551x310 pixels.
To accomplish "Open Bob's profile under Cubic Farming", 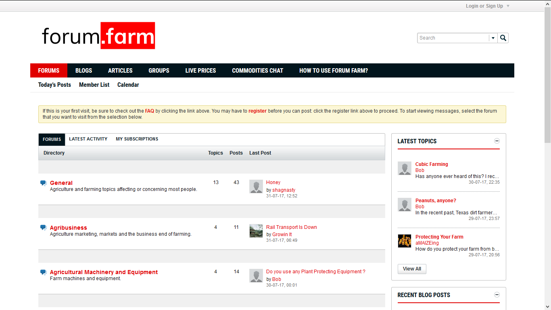I will (x=420, y=170).
